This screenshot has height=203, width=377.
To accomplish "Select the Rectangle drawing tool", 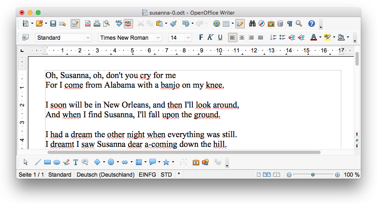I will pyautogui.click(x=47, y=162).
